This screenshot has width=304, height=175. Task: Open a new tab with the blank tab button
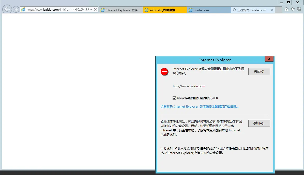tap(278, 10)
